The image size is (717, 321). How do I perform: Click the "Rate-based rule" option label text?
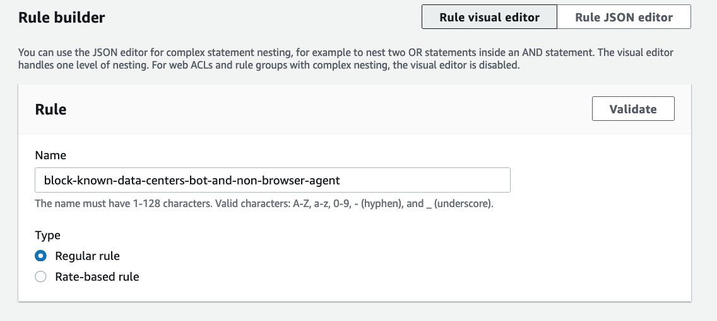97,277
